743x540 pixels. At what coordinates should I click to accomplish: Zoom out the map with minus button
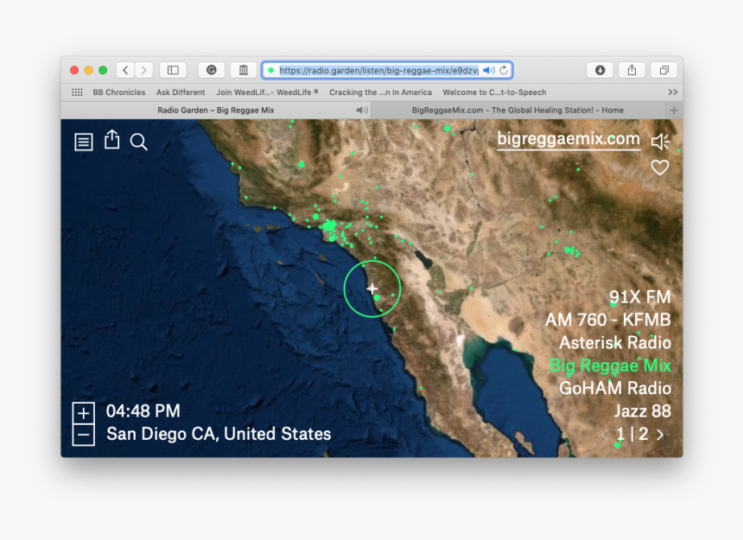84,435
